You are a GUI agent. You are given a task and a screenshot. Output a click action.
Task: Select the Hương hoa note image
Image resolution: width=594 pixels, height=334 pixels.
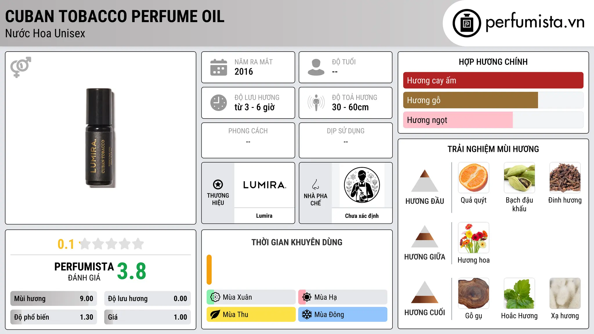pos(474,238)
